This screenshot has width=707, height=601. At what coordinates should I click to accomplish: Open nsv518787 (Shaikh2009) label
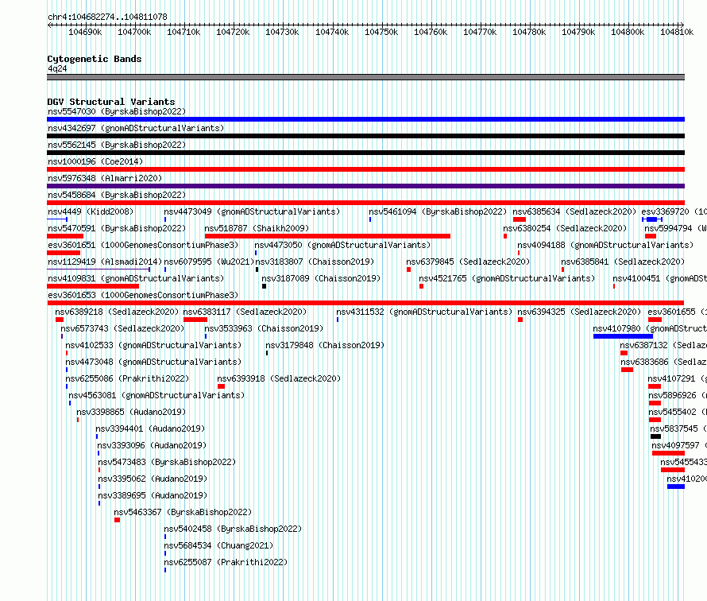click(x=257, y=228)
